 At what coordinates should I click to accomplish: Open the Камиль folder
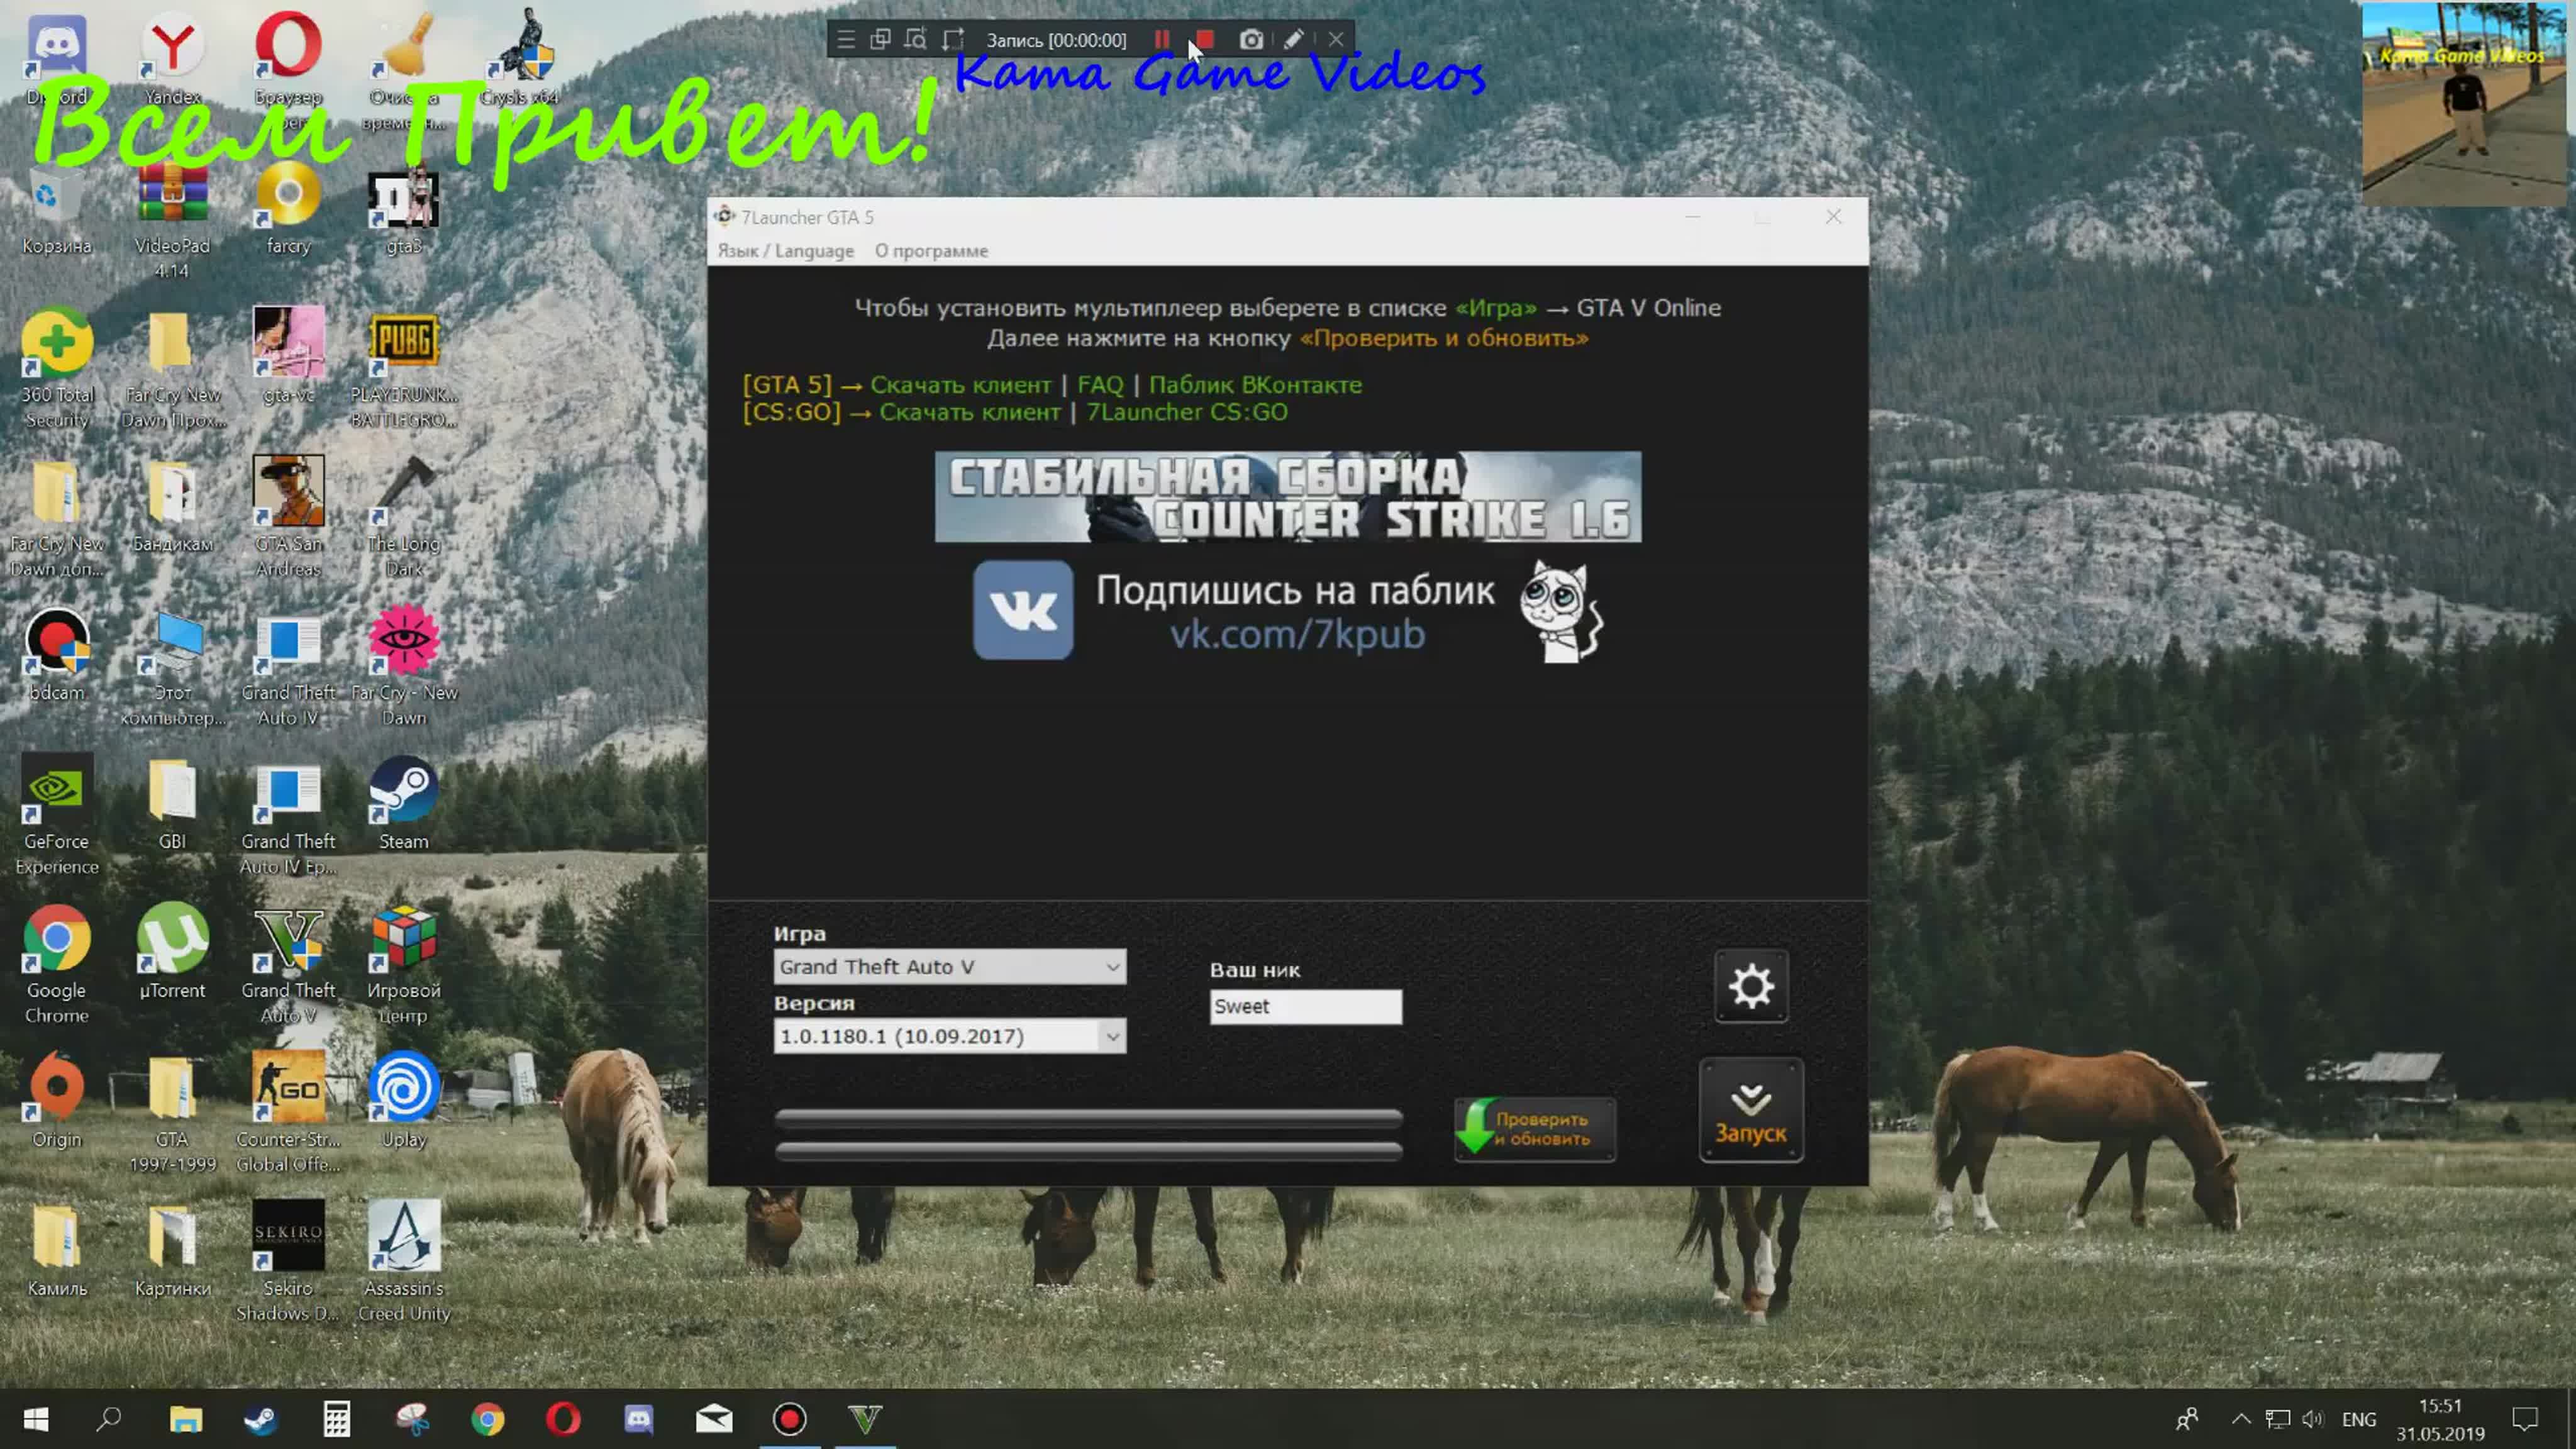coord(56,1250)
